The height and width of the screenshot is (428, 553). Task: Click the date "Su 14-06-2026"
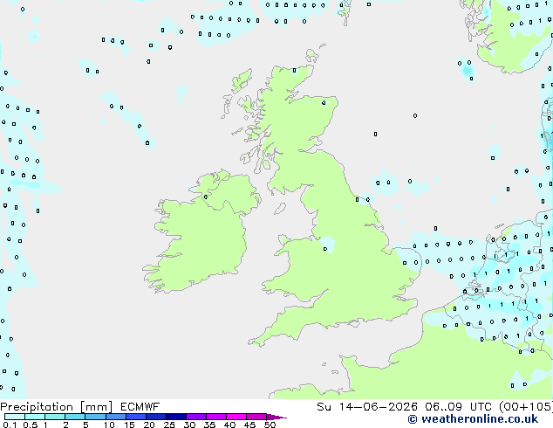[x=367, y=407]
